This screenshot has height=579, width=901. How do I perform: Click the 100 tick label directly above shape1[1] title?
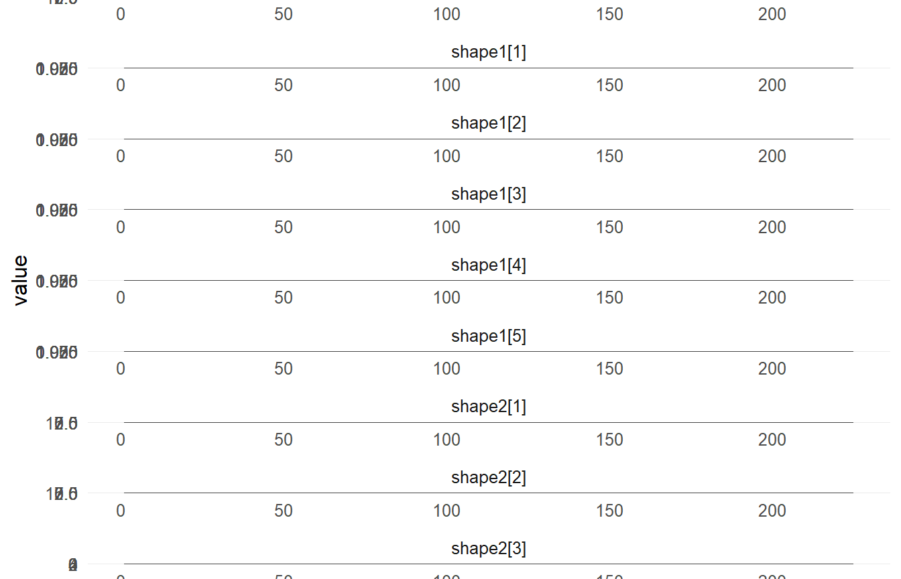pos(446,15)
